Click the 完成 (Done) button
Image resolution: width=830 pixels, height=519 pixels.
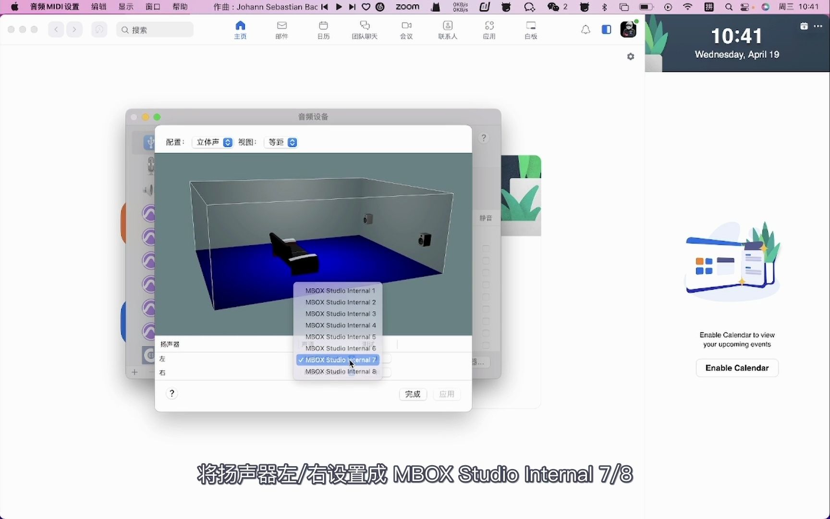click(x=413, y=394)
